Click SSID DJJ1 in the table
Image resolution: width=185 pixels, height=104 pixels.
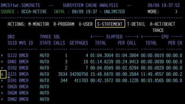(x=12, y=74)
